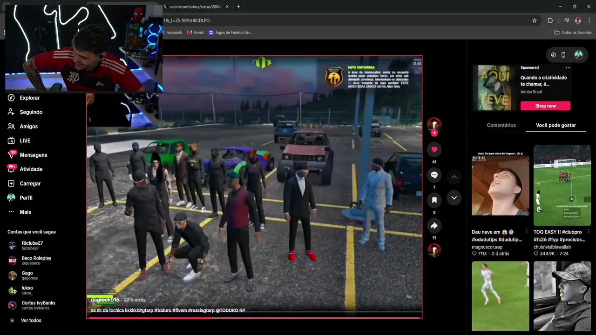
Task: Open the FãclubeZ7 followed account
Action: 32,245
